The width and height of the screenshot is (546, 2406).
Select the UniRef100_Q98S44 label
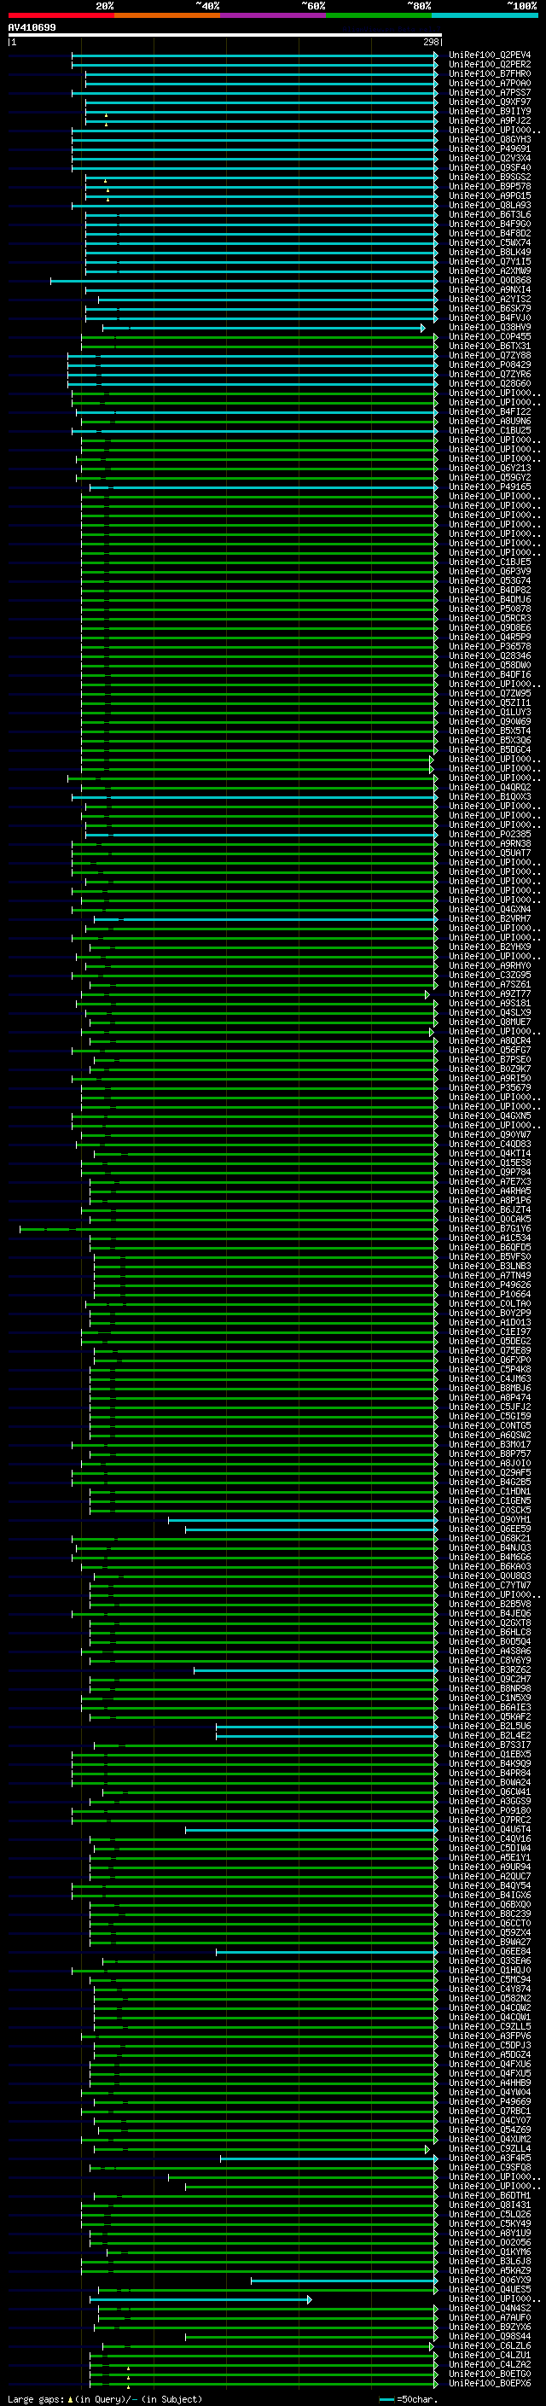point(490,2337)
